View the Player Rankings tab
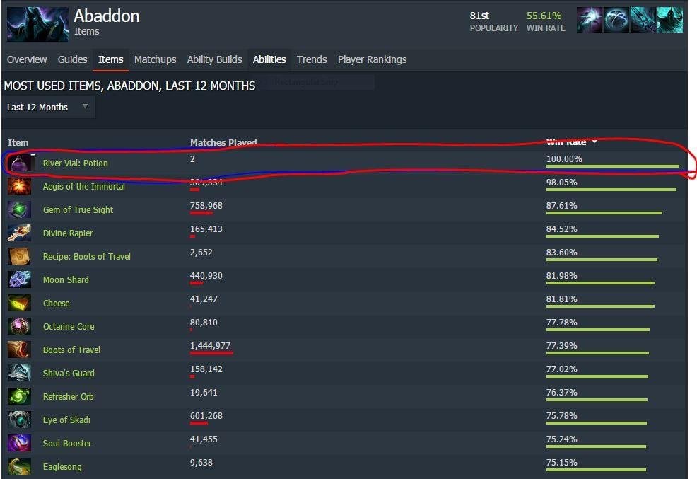The image size is (697, 479). [x=372, y=59]
